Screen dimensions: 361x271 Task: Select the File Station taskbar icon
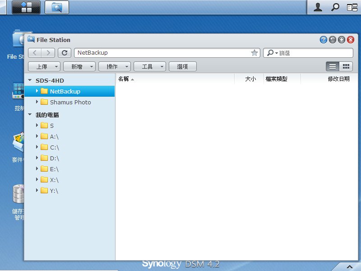pyautogui.click(x=57, y=7)
